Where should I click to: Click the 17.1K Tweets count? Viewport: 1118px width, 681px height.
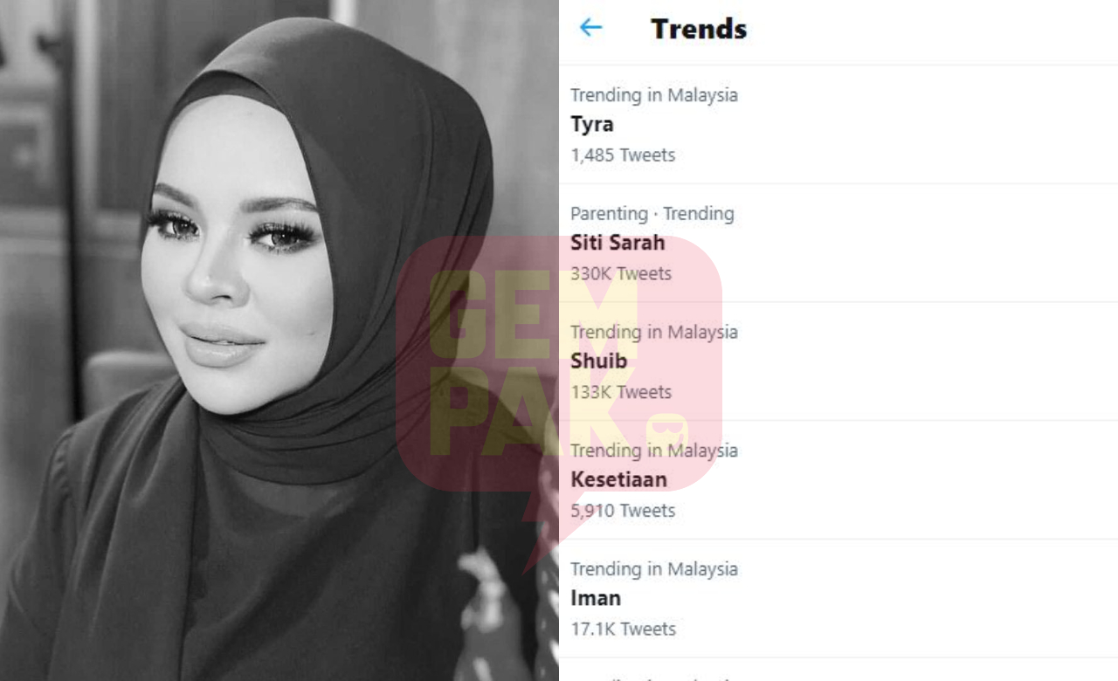[624, 629]
